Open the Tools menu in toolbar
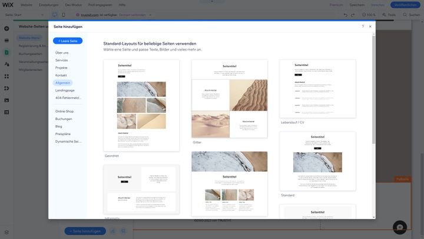Screen dimensions: 424x239 tap(389, 15)
